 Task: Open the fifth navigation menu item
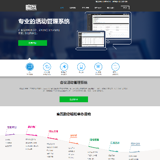(x=111, y=8)
